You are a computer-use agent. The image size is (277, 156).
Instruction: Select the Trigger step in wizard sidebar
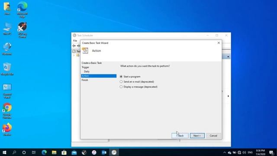point(85,67)
